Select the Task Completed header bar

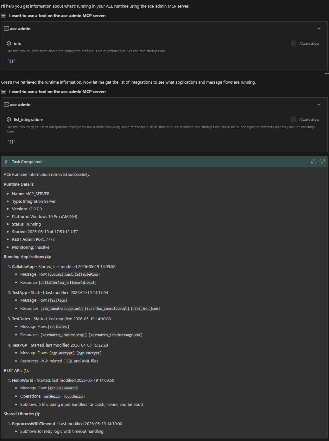pos(164,162)
